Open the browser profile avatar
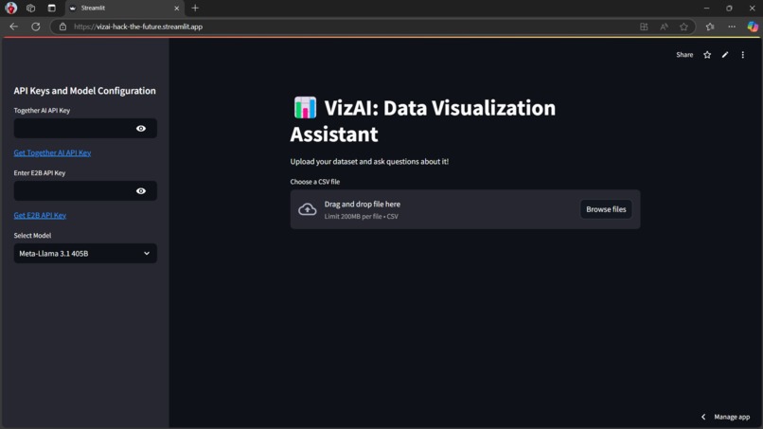Image resolution: width=763 pixels, height=429 pixels. (x=10, y=8)
